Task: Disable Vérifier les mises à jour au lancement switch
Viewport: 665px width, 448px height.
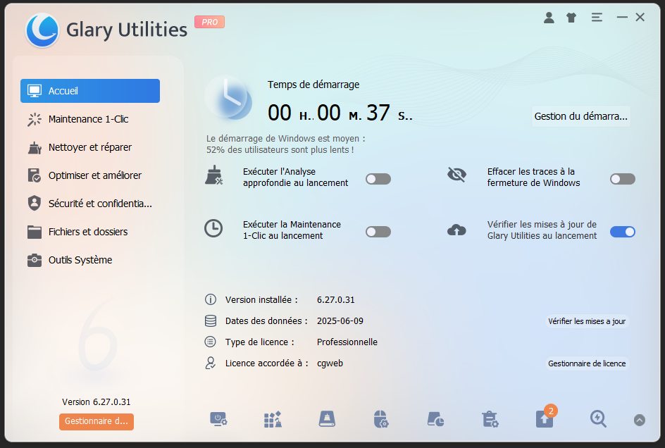Action: tap(623, 232)
